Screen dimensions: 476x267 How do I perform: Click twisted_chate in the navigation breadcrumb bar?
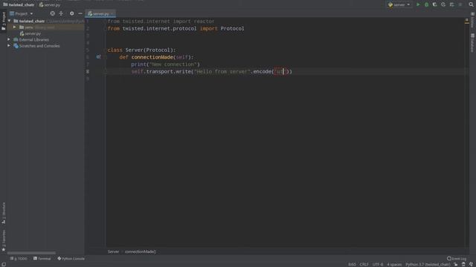tap(22, 4)
